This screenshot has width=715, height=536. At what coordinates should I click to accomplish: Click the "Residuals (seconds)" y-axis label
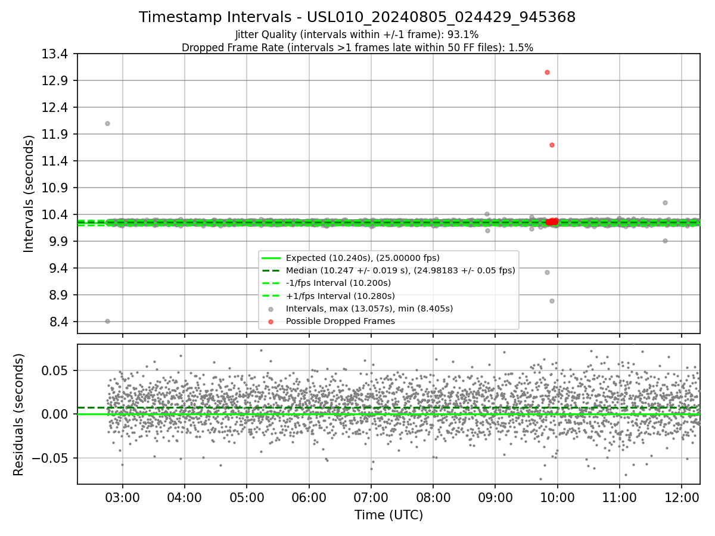point(18,415)
